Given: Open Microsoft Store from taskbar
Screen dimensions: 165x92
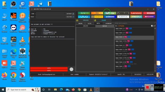Looking at the screenshot, I should coord(85,90).
